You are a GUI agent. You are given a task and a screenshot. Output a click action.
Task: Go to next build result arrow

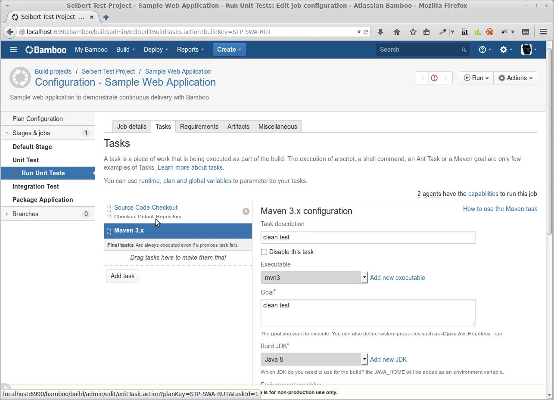coord(446,78)
